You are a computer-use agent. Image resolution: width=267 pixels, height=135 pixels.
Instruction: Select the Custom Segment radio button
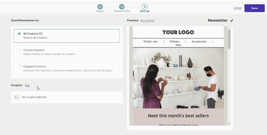tap(19, 50)
